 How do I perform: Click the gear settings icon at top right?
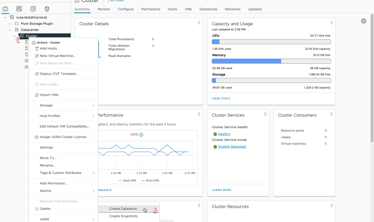[x=363, y=21]
